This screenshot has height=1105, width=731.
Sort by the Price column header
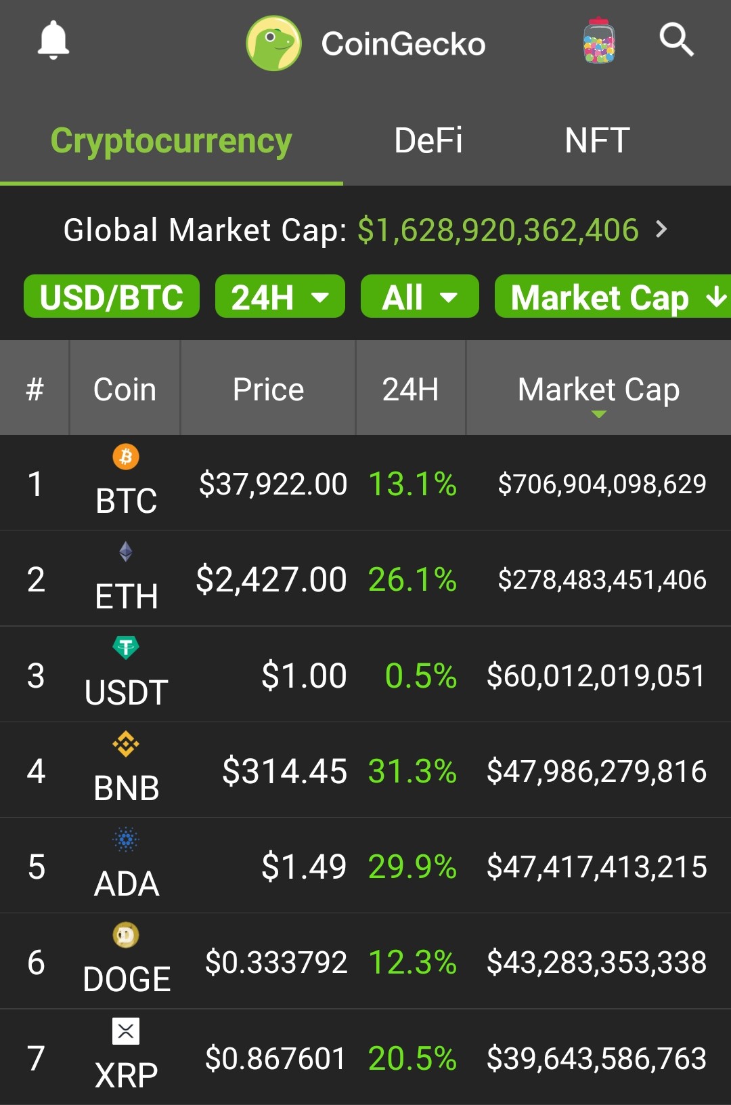(268, 388)
